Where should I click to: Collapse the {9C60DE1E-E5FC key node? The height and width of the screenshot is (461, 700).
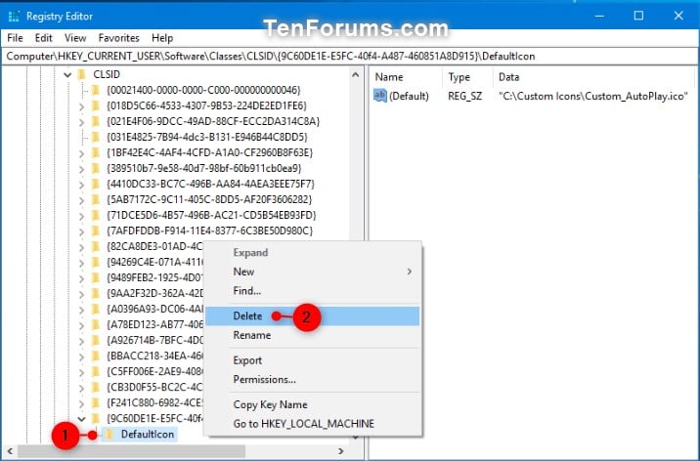pos(81,419)
